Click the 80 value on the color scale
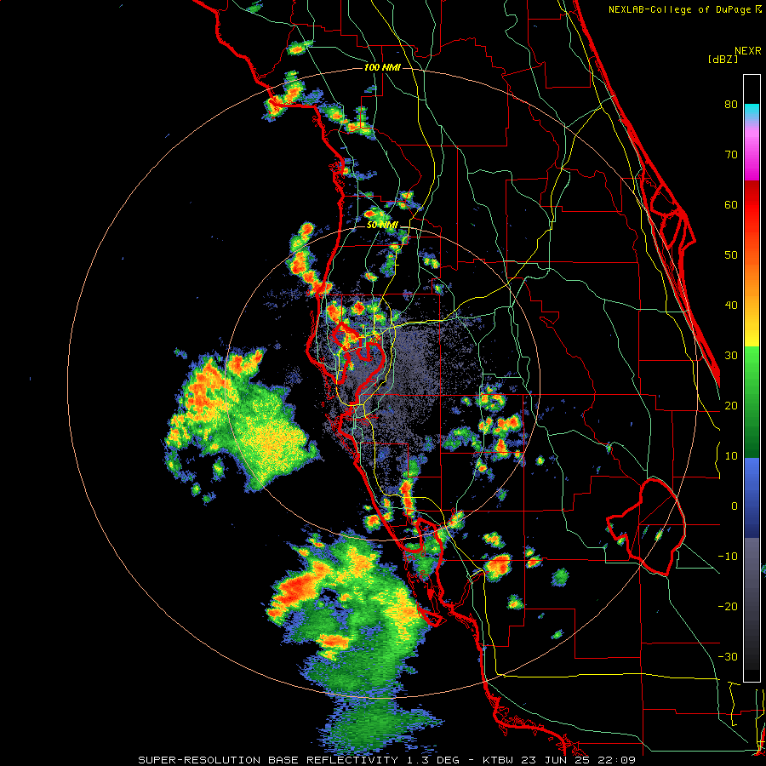This screenshot has width=766, height=766. point(731,105)
